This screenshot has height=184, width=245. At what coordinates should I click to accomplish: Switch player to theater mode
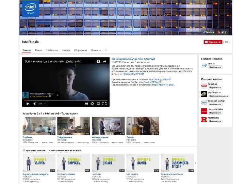tap(98, 104)
